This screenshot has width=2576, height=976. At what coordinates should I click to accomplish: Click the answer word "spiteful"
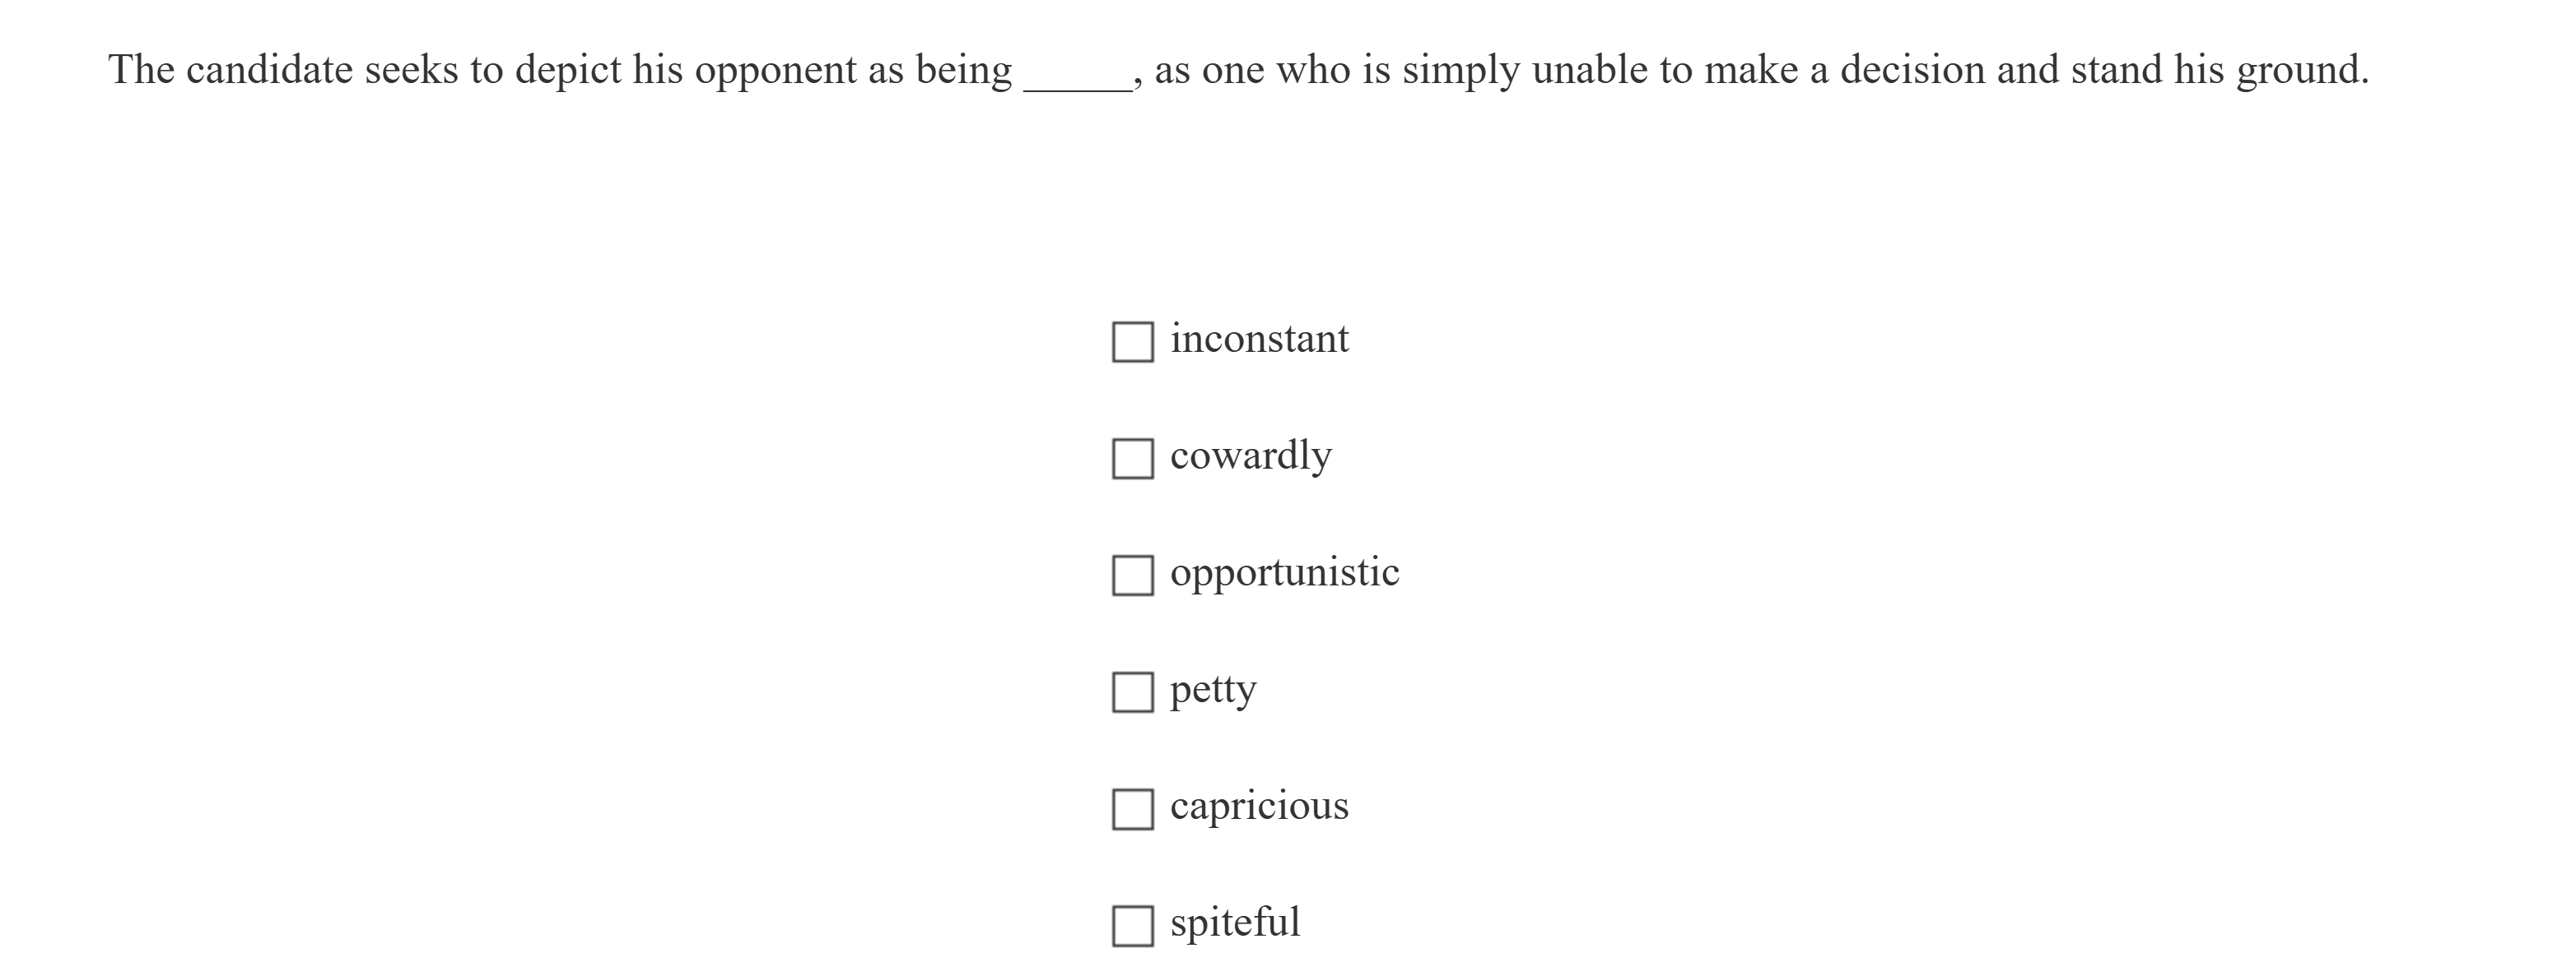coord(1235,922)
